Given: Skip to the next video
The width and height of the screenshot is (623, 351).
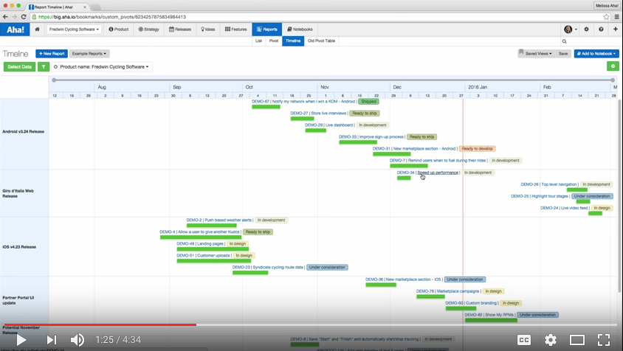Looking at the screenshot, I should coord(52,340).
